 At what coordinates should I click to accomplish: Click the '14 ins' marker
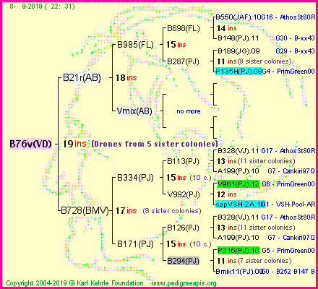coord(227,28)
